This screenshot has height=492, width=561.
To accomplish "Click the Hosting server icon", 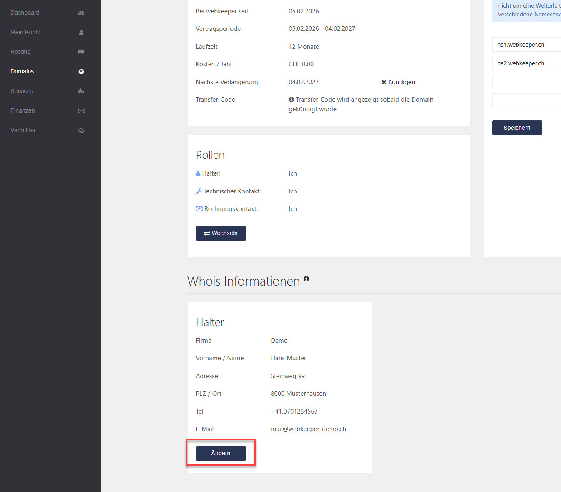I will [x=81, y=52].
